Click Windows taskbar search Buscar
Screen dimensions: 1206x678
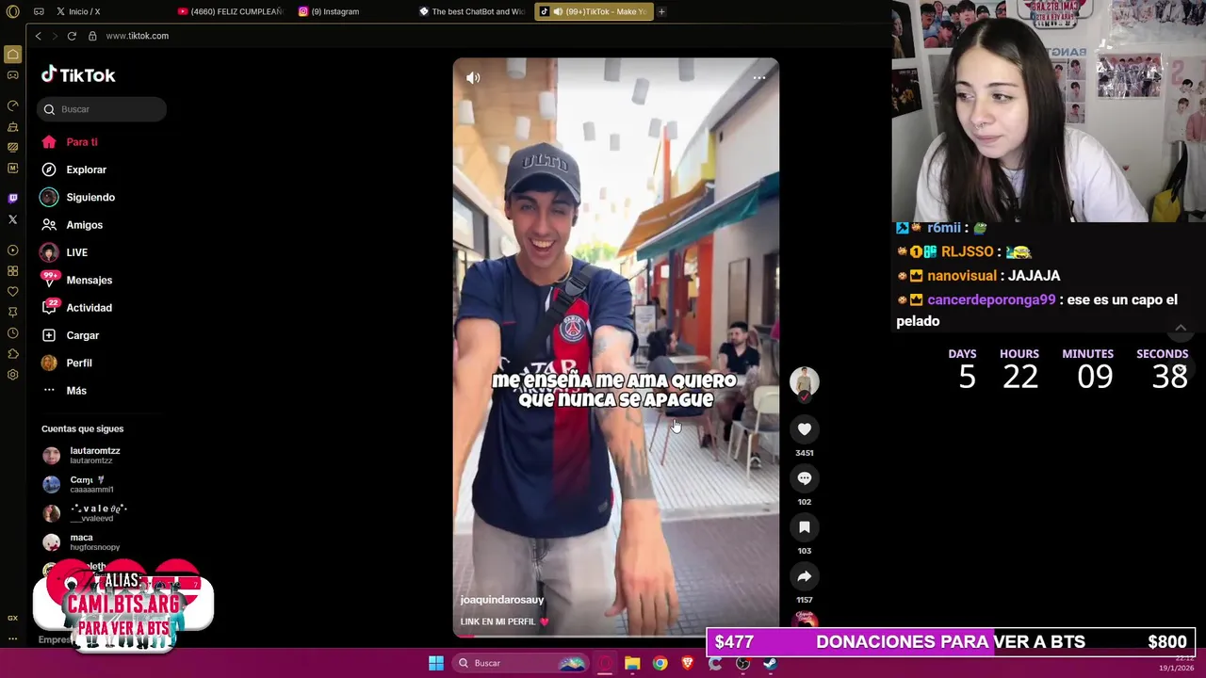coord(520,663)
